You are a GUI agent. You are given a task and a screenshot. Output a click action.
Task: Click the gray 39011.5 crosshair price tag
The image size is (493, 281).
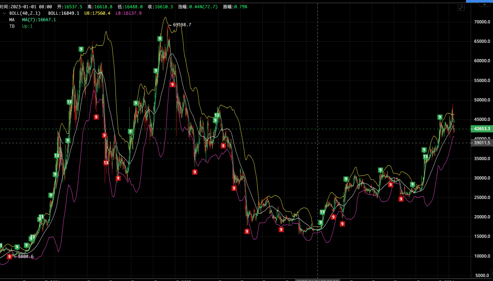click(x=482, y=143)
